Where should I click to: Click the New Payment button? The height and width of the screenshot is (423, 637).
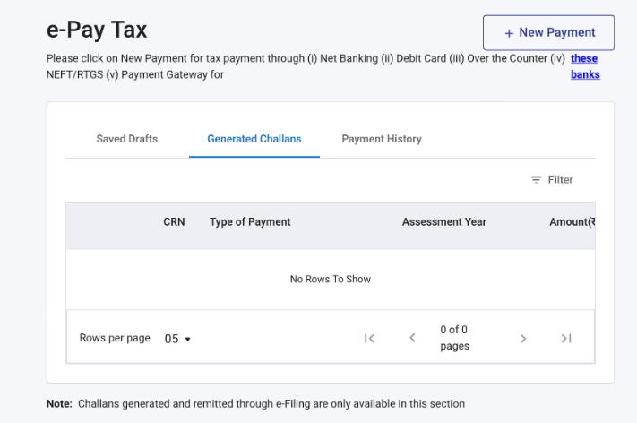tap(548, 32)
